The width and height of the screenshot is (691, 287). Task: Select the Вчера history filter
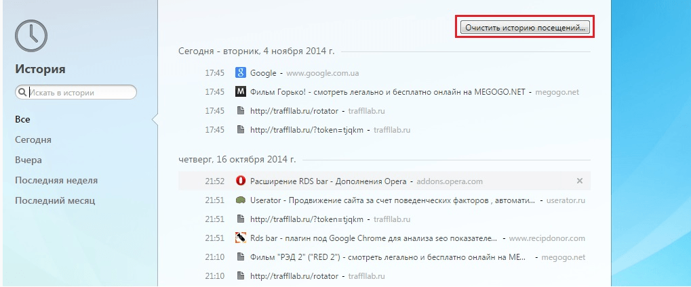[x=28, y=160]
